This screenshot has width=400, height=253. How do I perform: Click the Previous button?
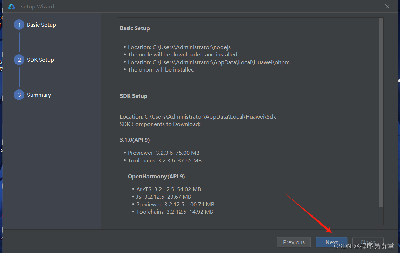point(294,242)
